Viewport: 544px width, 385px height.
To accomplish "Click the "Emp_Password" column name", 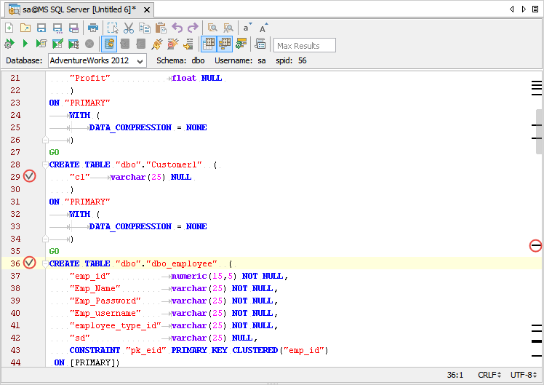I will [x=105, y=301].
